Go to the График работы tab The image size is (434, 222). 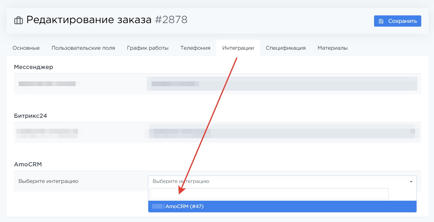(148, 48)
